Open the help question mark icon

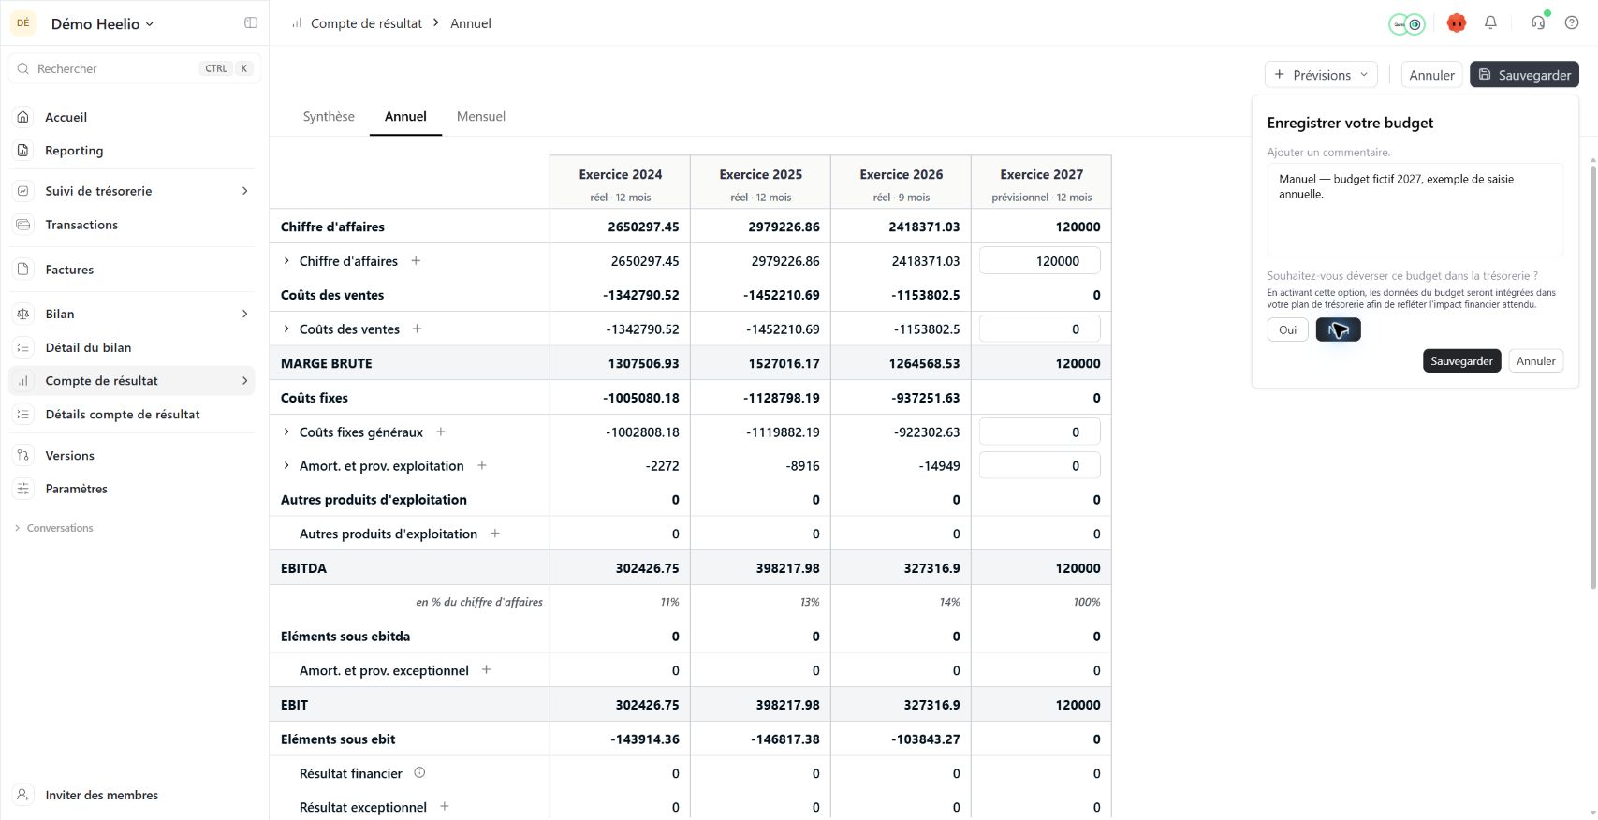pos(1572,22)
